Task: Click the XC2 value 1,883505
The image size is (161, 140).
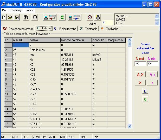Action: [76, 70]
